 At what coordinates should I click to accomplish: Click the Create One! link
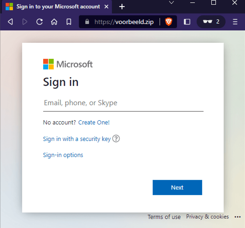pos(94,122)
